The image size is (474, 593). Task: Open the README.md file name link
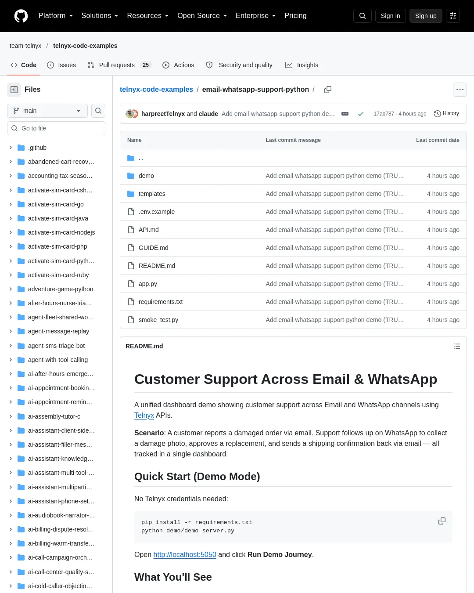157,266
